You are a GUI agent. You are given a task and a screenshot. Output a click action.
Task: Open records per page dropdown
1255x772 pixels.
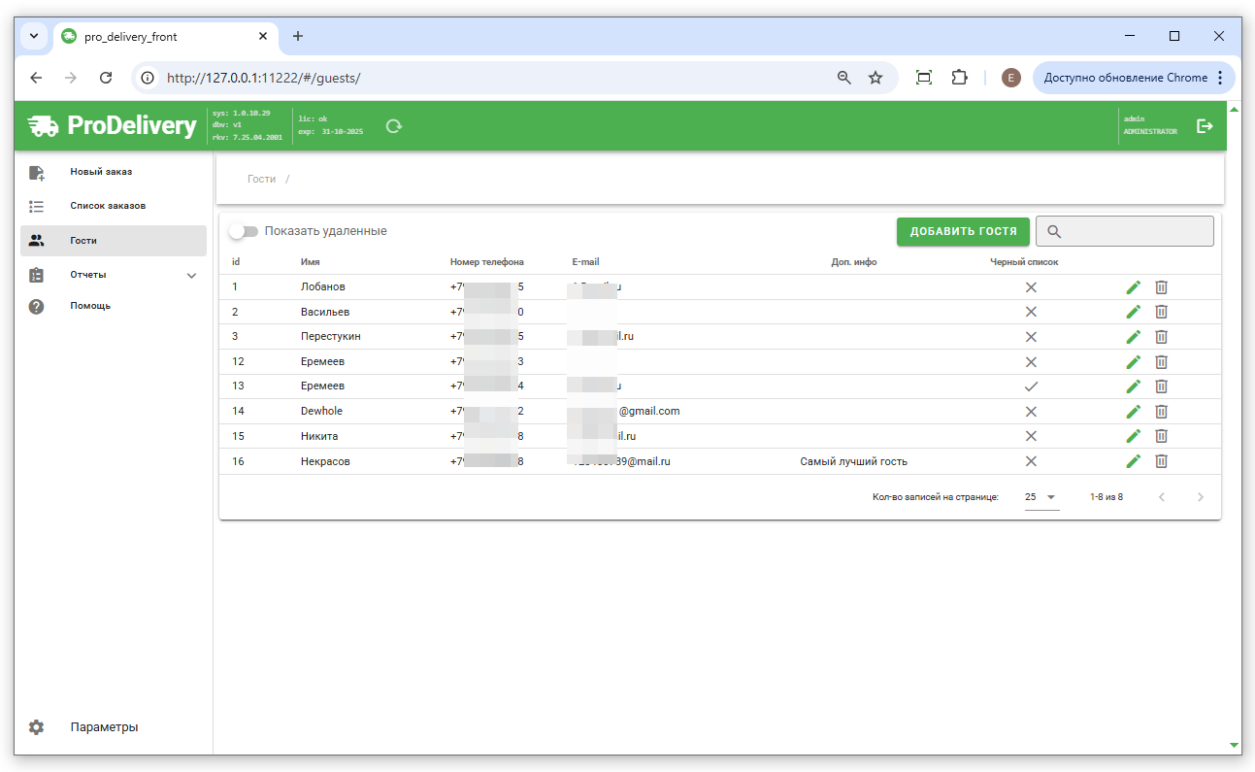[1040, 497]
